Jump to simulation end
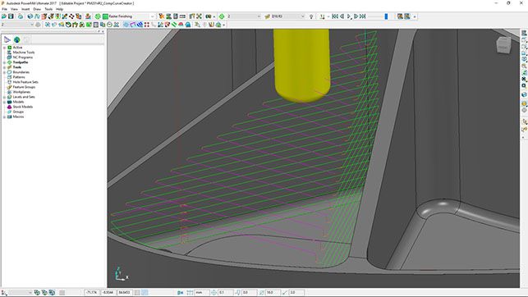528x297 pixels. pyautogui.click(x=363, y=16)
